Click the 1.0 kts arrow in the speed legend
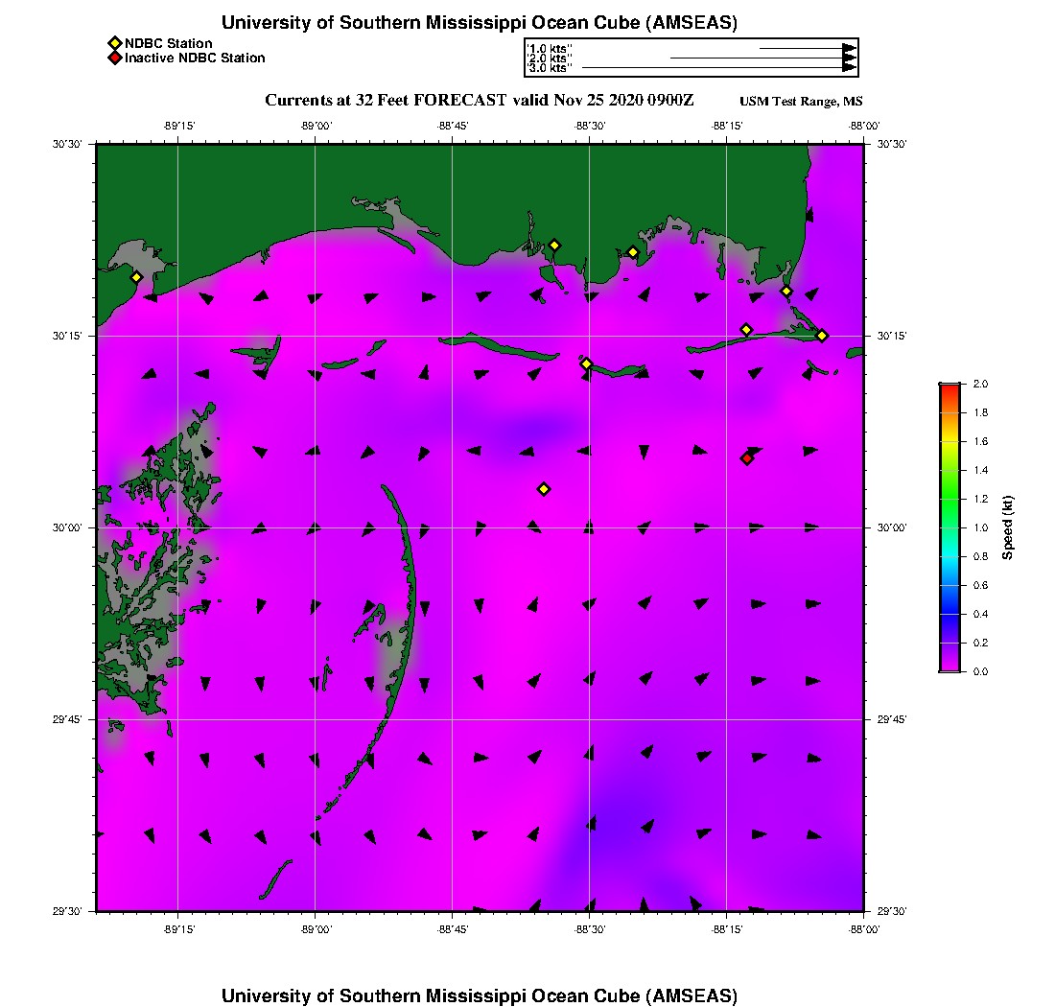 (809, 49)
